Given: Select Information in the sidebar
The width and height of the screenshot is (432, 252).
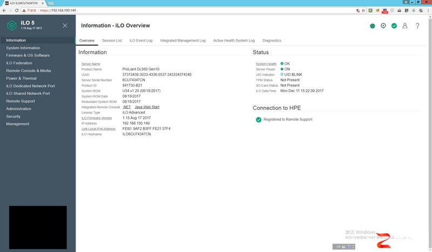Looking at the screenshot, I should (x=38, y=41).
